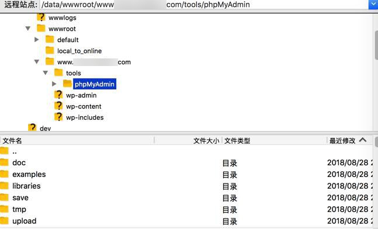
Task: Sort by 文件类型 column header
Action: pos(275,141)
